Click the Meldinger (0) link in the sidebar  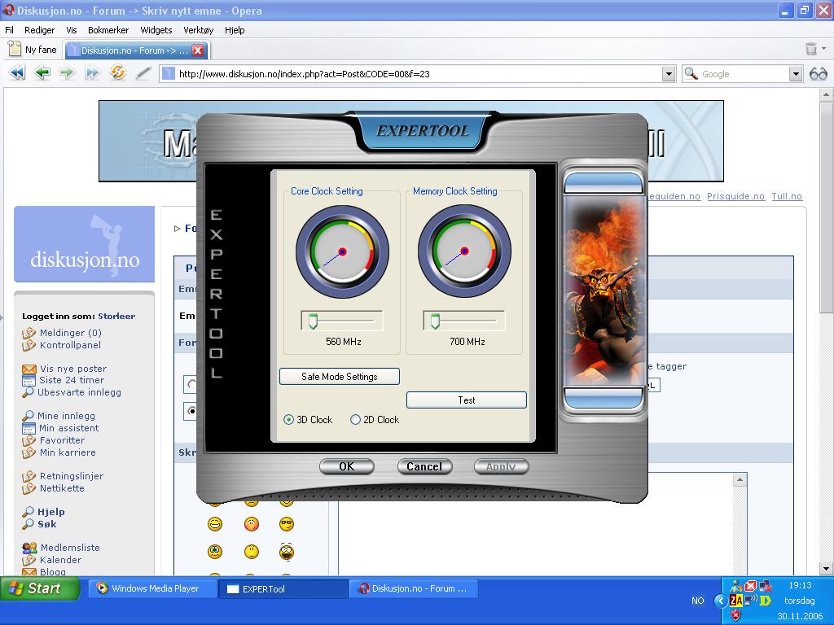coord(70,333)
